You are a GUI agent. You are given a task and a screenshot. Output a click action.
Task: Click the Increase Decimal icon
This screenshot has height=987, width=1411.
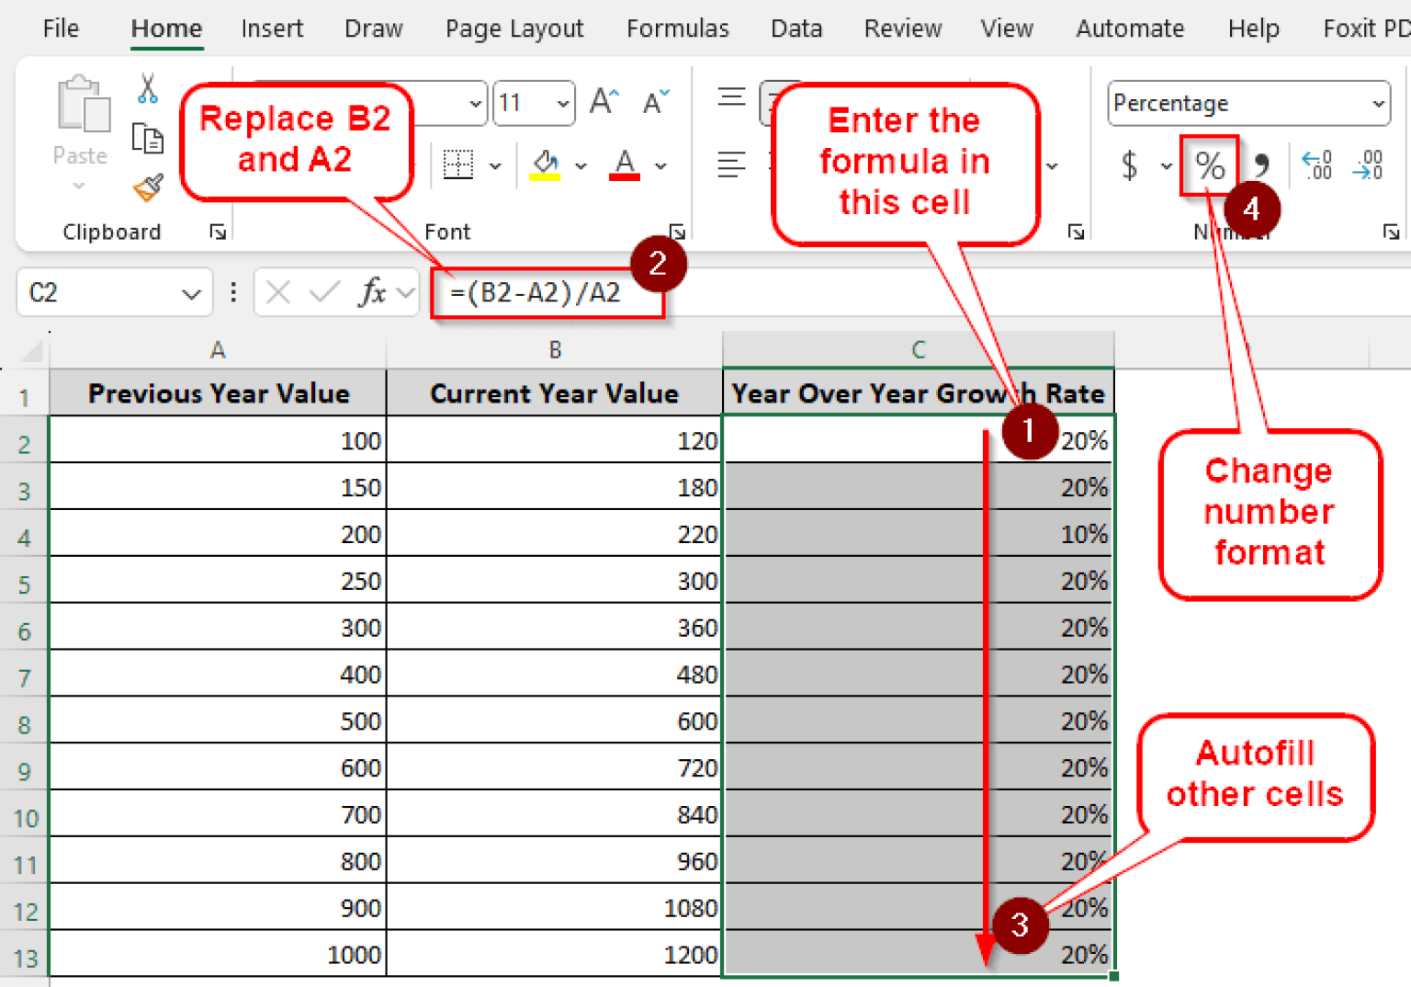1315,166
